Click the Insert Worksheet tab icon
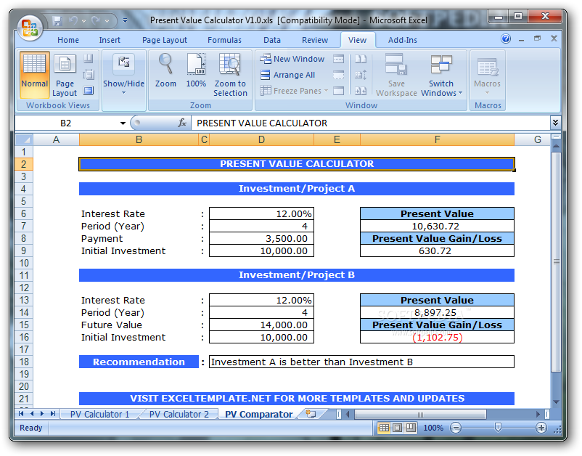 311,414
